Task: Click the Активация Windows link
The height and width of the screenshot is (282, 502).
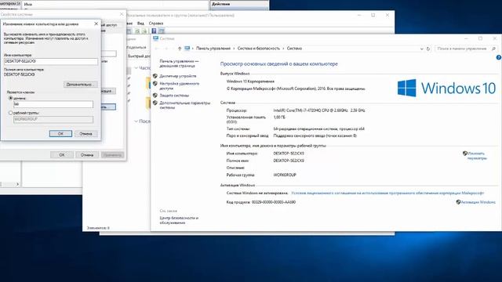Action: click(478, 202)
